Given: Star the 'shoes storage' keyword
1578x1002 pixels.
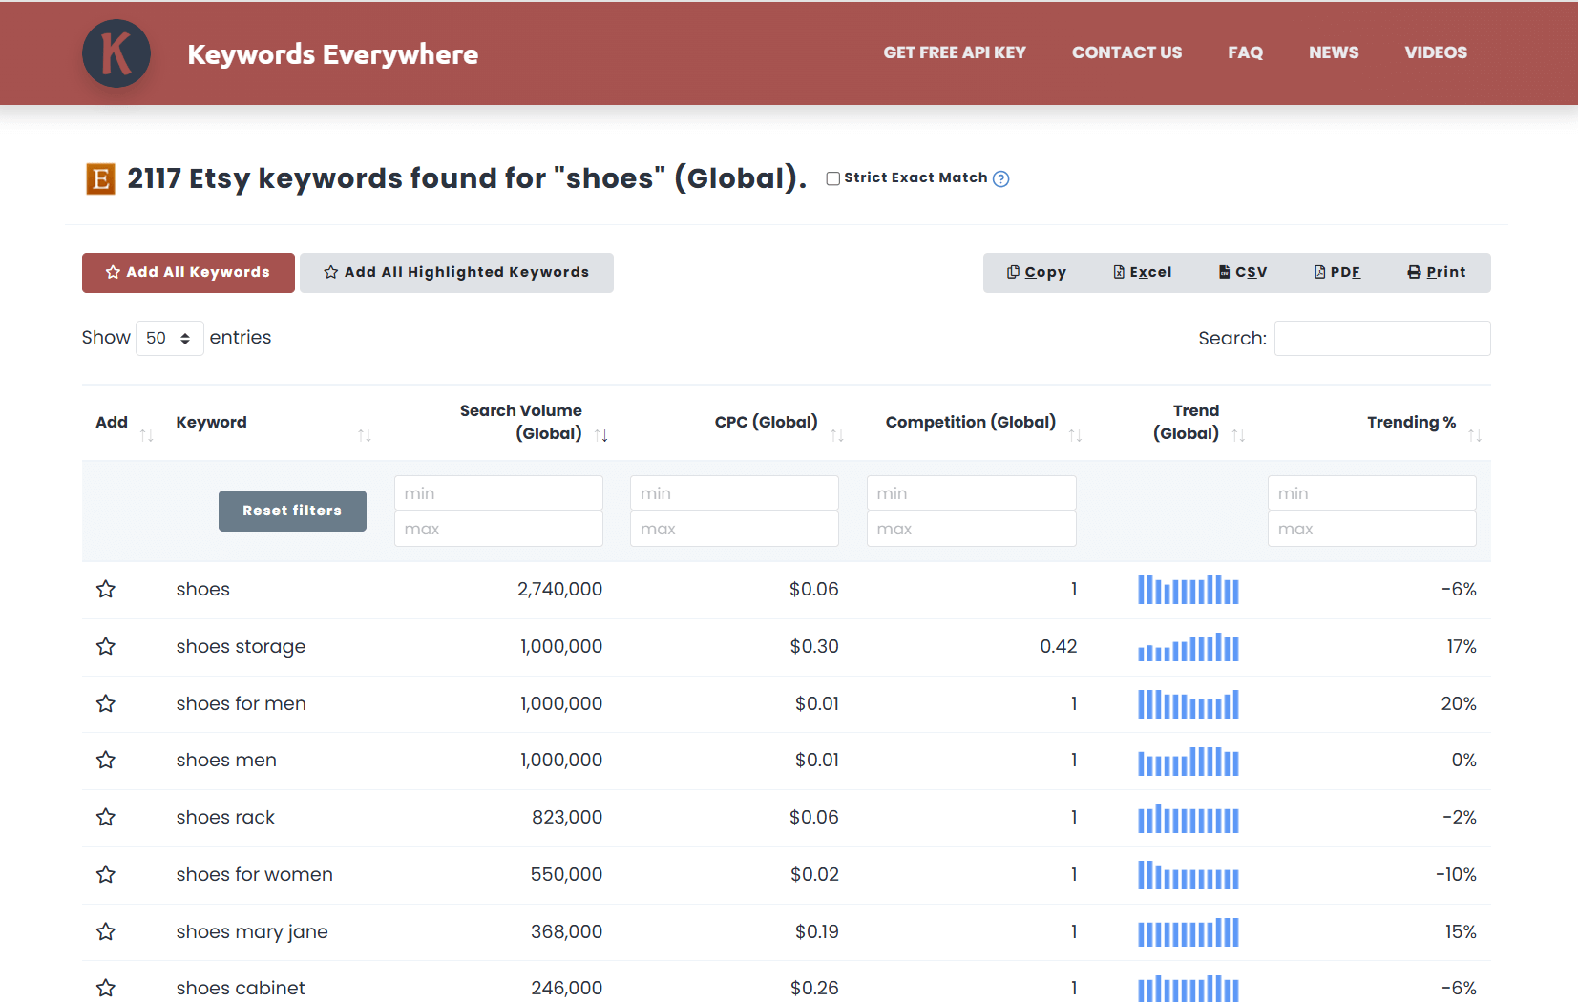Looking at the screenshot, I should pyautogui.click(x=106, y=646).
